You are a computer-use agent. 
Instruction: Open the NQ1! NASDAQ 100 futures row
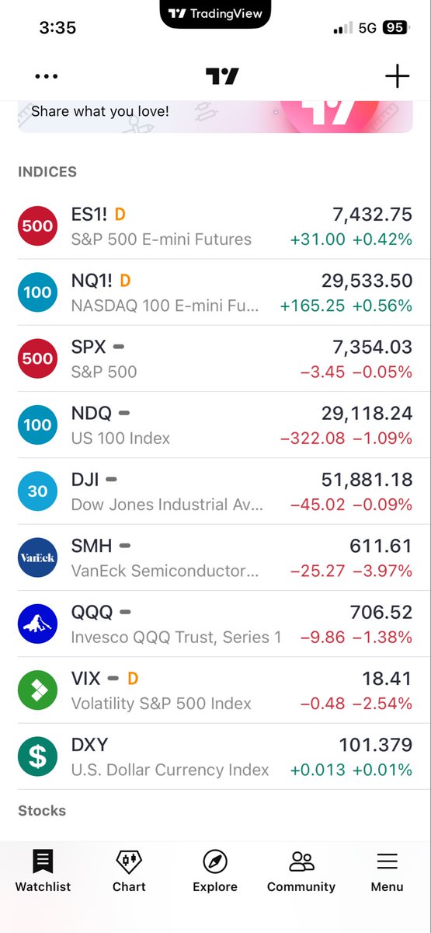pos(215,292)
